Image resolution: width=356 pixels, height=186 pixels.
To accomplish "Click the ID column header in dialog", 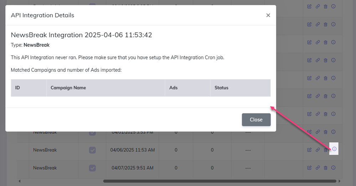I will [x=28, y=88].
